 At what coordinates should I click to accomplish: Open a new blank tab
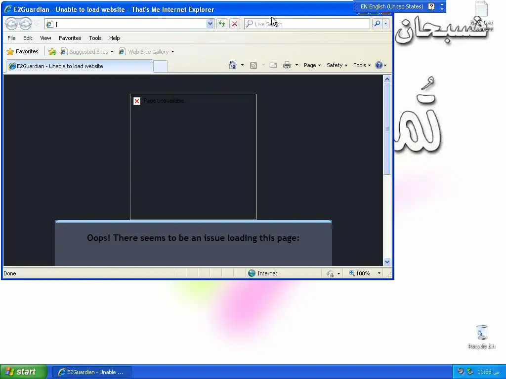coord(161,67)
